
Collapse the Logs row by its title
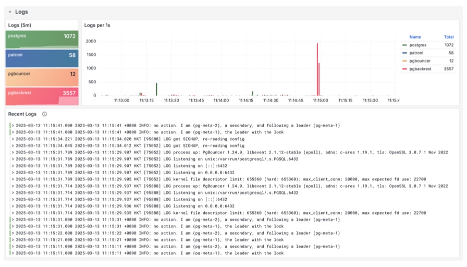(22, 11)
